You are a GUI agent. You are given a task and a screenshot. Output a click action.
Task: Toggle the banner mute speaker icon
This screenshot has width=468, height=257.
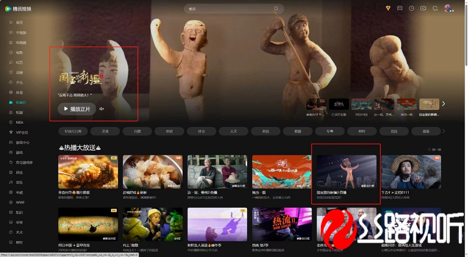[x=102, y=109]
